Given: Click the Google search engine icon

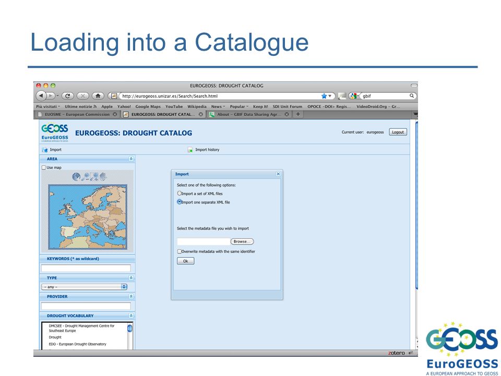Looking at the screenshot, I should (353, 96).
